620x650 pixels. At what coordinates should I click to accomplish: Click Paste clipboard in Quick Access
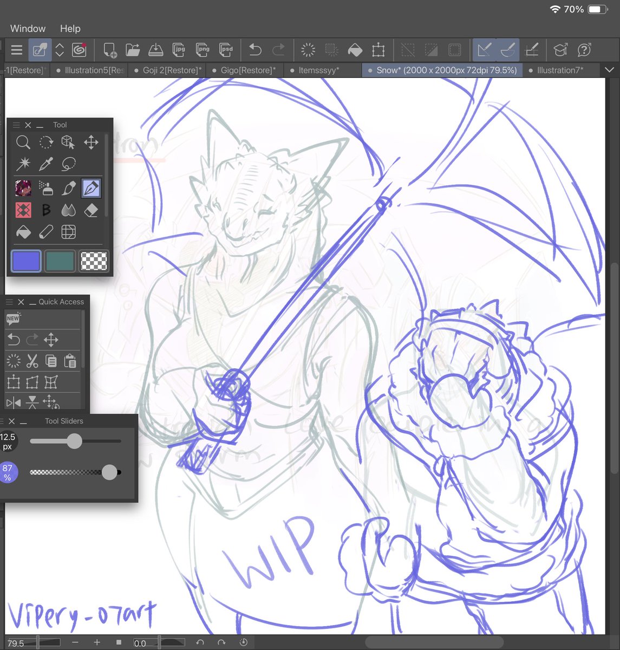(x=70, y=361)
